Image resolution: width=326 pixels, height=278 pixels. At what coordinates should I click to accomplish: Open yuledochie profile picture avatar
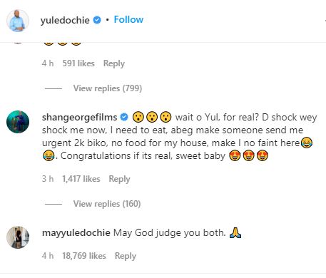(x=18, y=21)
